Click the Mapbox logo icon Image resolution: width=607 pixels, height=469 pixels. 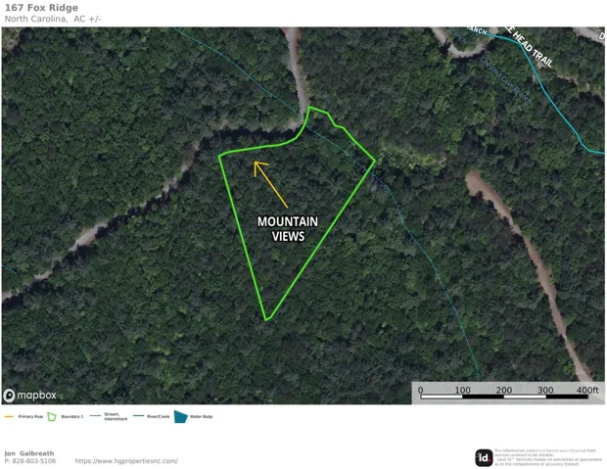point(9,396)
